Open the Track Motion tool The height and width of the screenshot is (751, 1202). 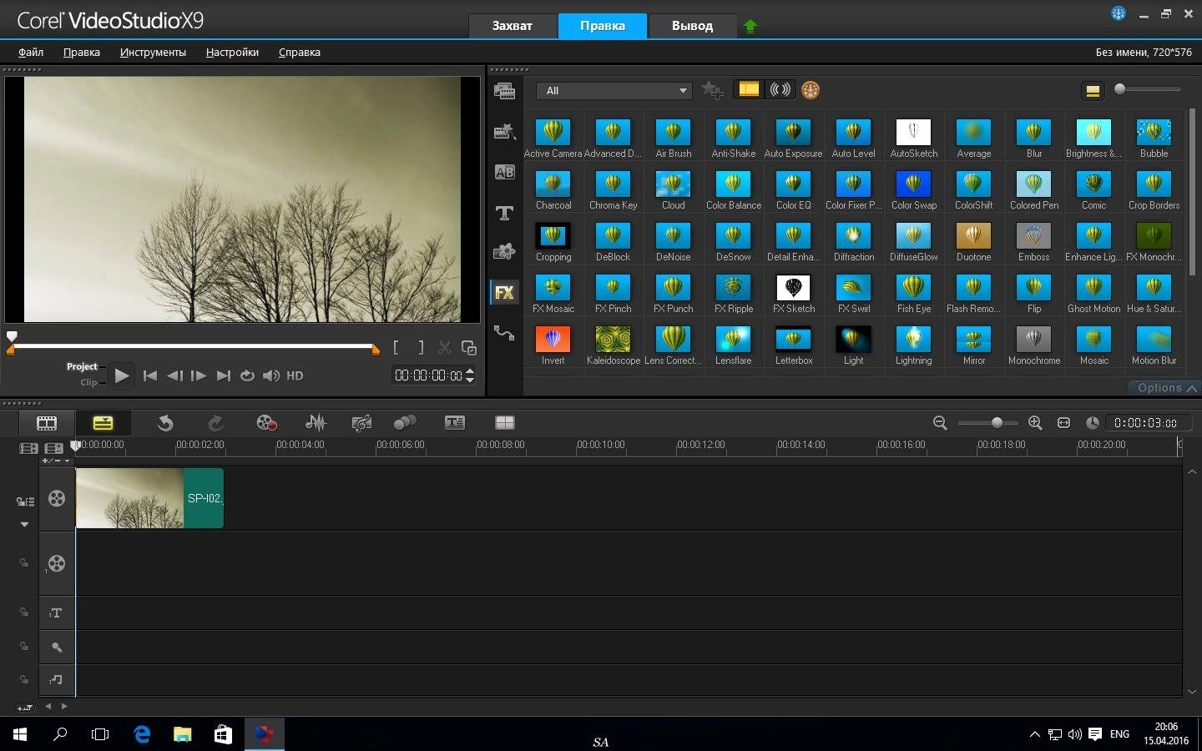point(405,423)
